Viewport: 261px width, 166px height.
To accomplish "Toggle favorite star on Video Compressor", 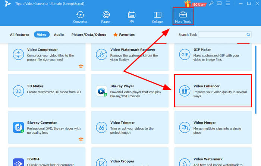I will pos(81,66).
